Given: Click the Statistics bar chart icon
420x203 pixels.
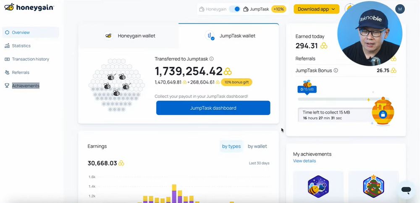Looking at the screenshot, I should (7, 46).
